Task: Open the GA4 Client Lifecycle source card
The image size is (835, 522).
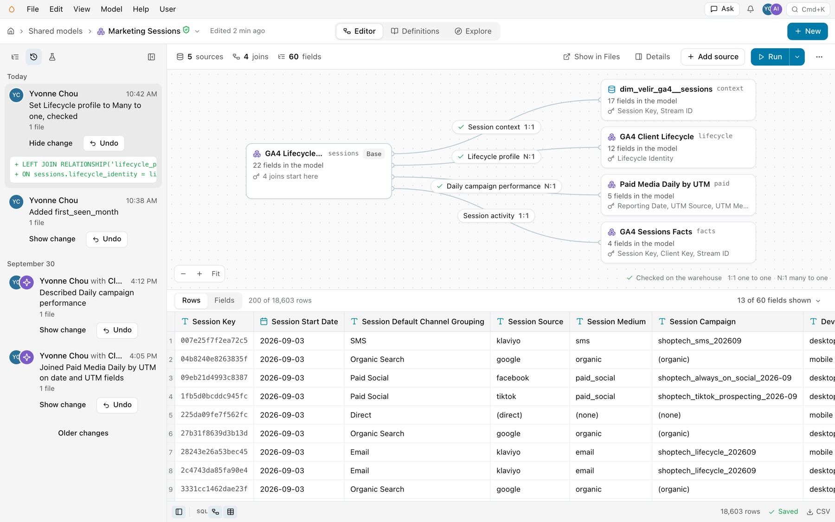Action: (x=678, y=148)
